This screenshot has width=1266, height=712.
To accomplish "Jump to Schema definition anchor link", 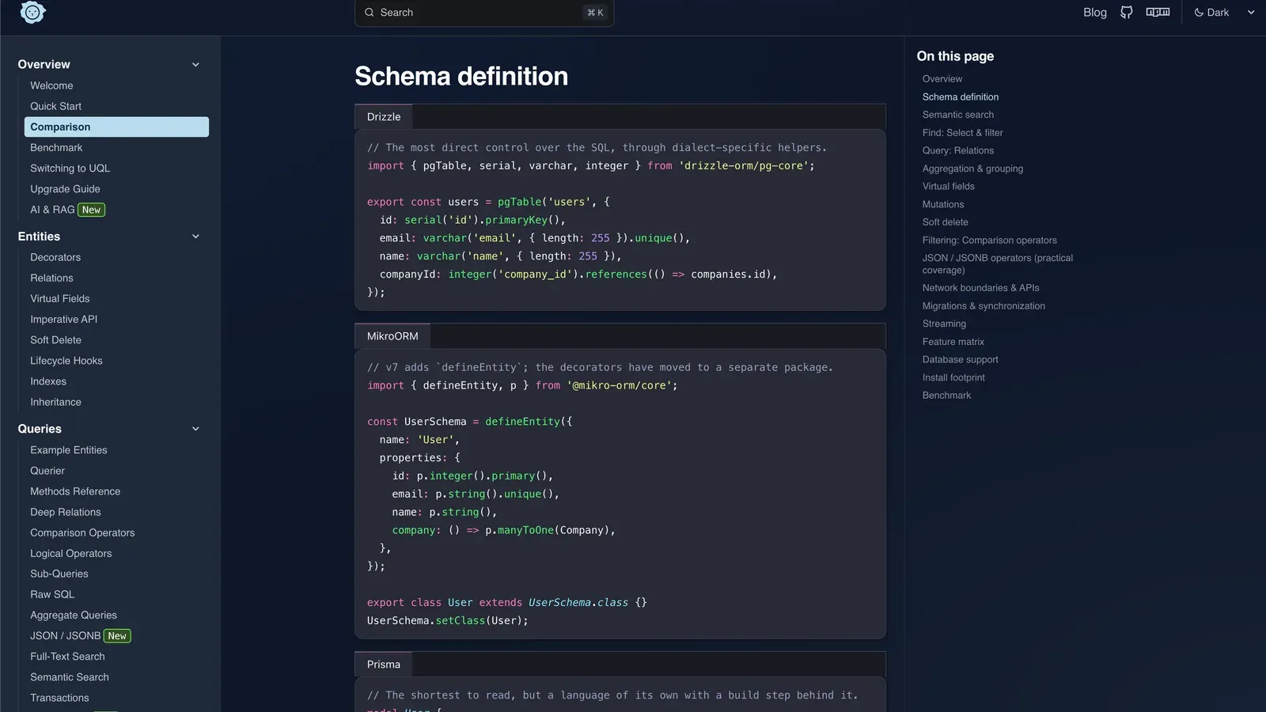I will click(x=960, y=97).
